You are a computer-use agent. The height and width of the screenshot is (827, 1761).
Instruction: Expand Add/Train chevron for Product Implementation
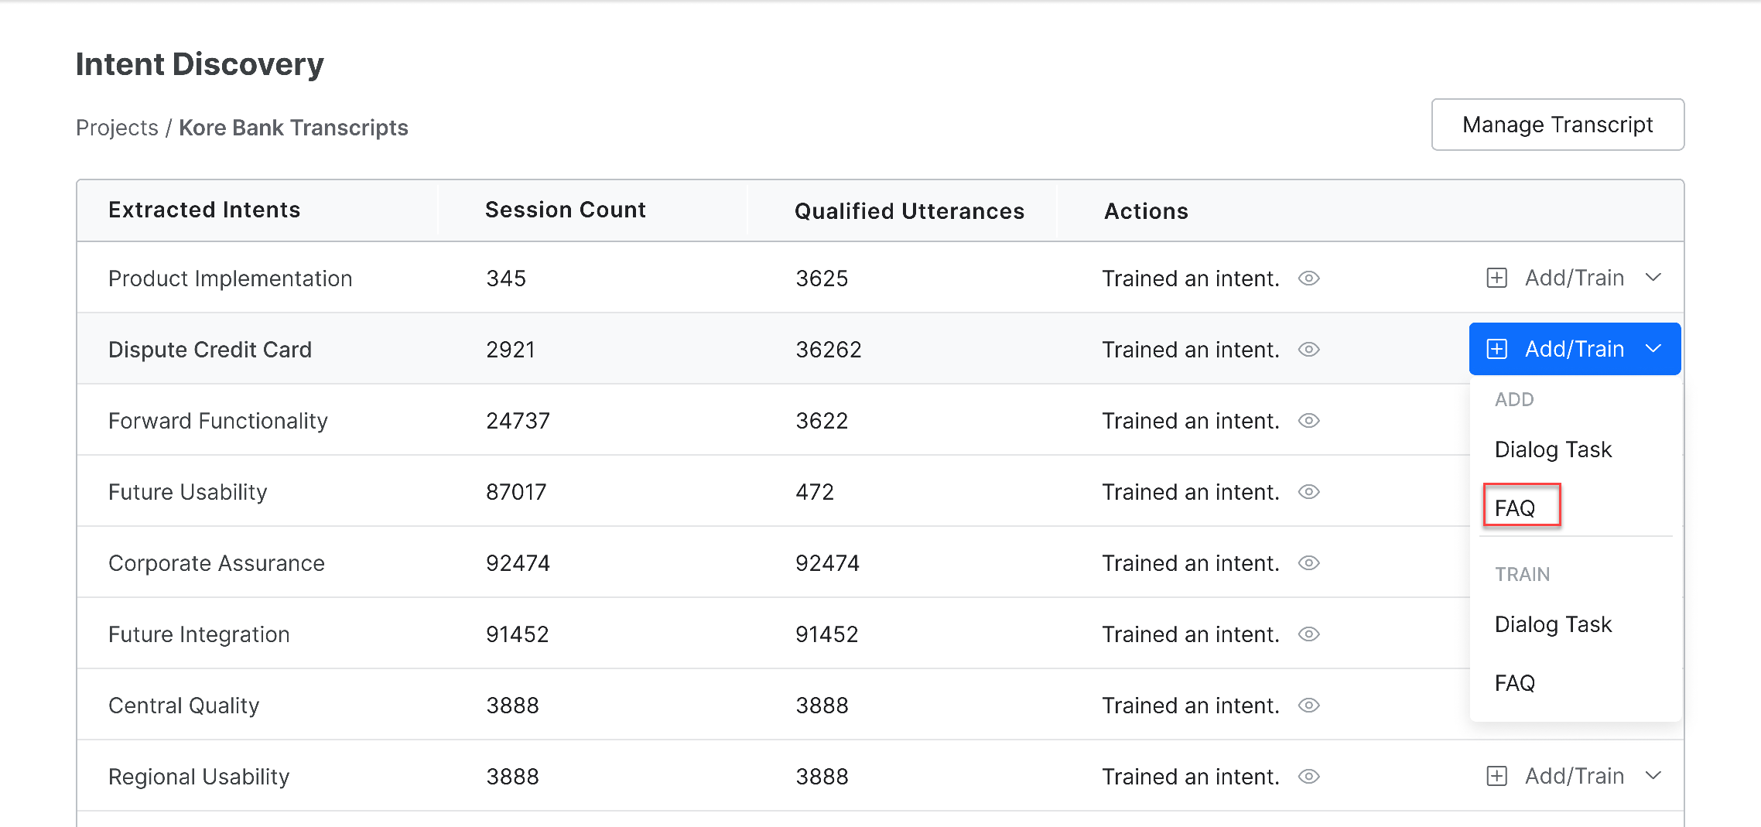(1653, 278)
